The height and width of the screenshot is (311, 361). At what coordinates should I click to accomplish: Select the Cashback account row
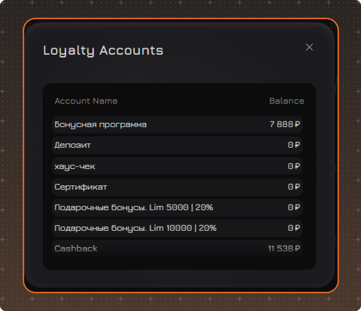pos(177,249)
